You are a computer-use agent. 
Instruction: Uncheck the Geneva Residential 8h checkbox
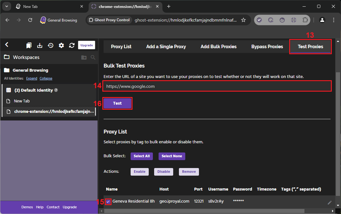coord(108,202)
